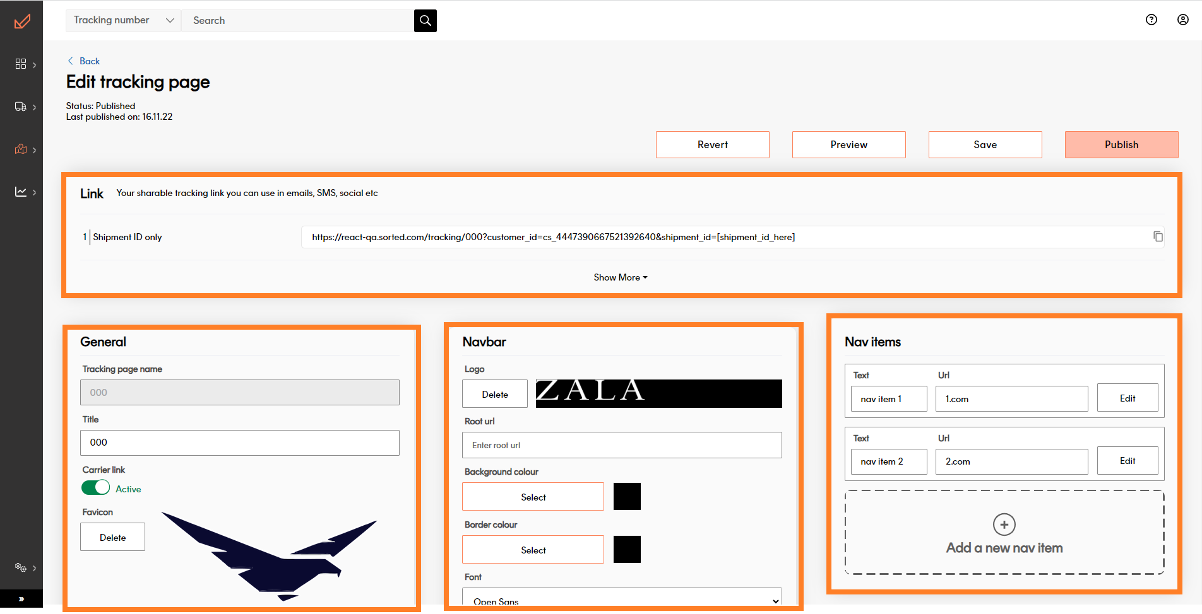Click the orange tracking map icon in the sidebar
1202x614 pixels.
tap(21, 149)
